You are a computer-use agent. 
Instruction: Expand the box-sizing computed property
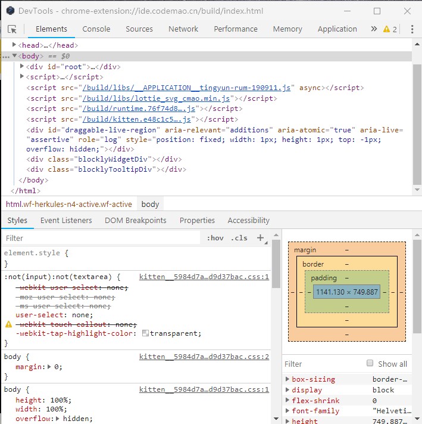pos(287,379)
